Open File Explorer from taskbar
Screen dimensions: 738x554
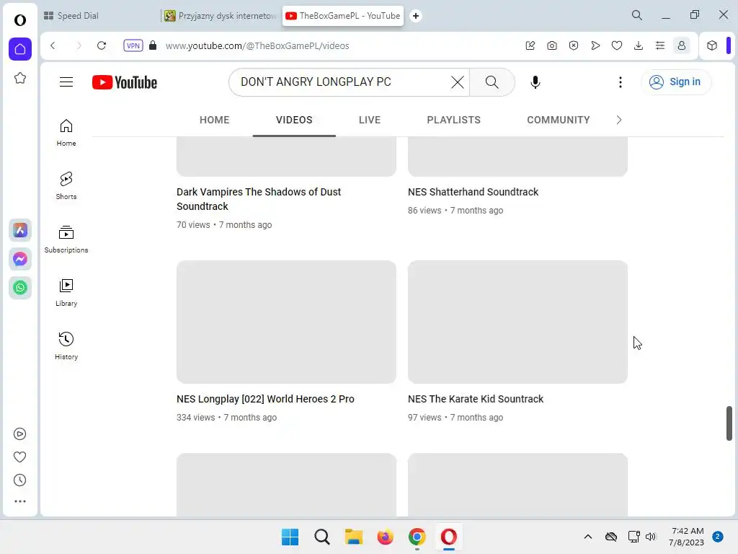point(353,537)
